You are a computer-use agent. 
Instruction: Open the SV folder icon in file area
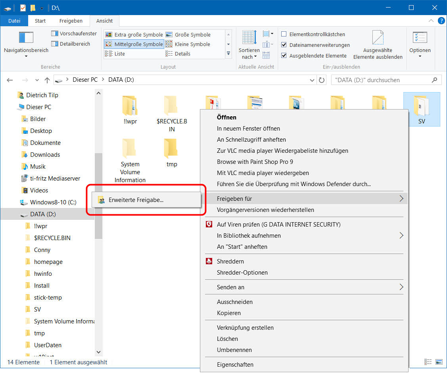(421, 106)
